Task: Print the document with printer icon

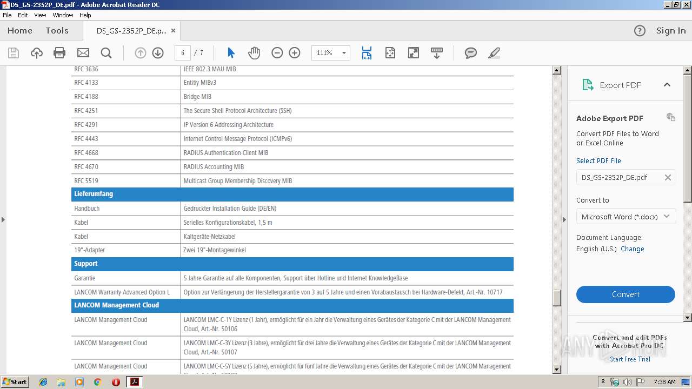Action: point(59,53)
